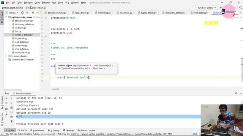
Task: Click the layout icon below the stop button
Action: click(6, 109)
